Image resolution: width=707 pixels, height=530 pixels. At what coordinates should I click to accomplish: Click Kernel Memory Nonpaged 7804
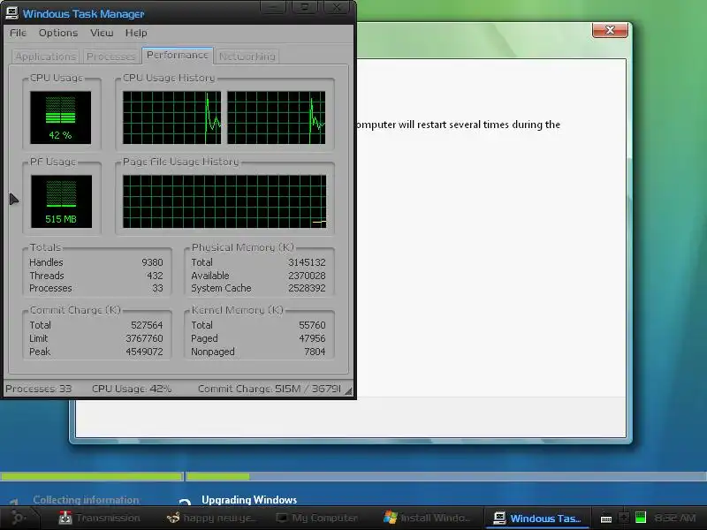[x=315, y=352]
